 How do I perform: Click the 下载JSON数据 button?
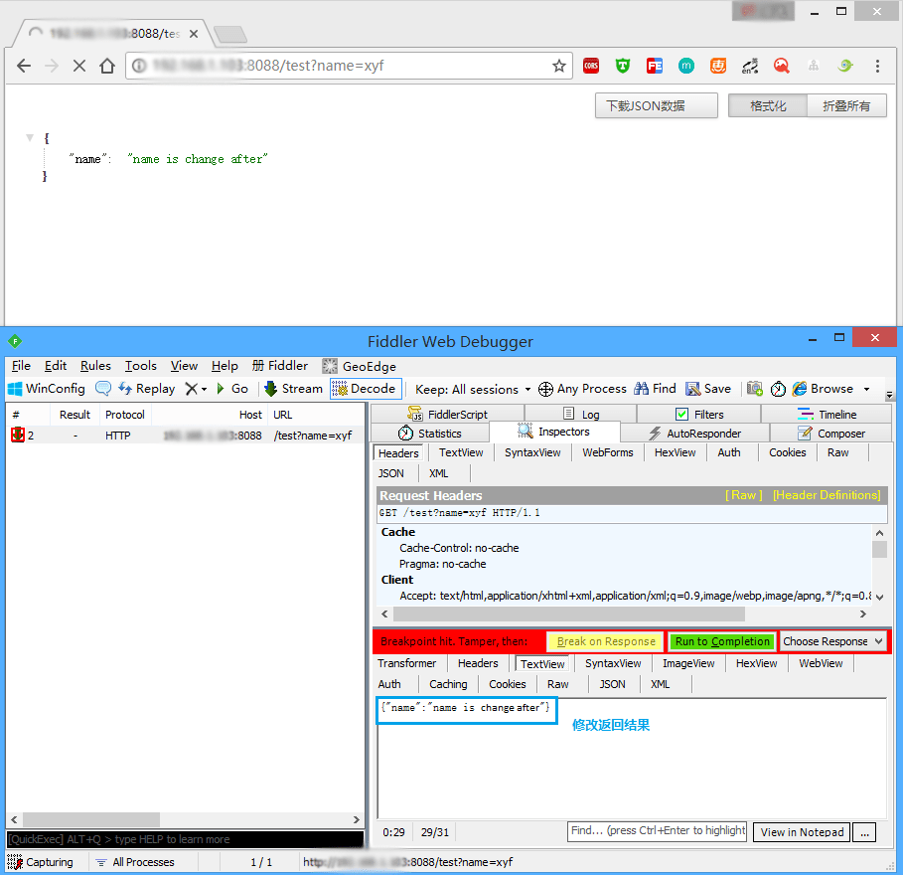pyautogui.click(x=656, y=105)
